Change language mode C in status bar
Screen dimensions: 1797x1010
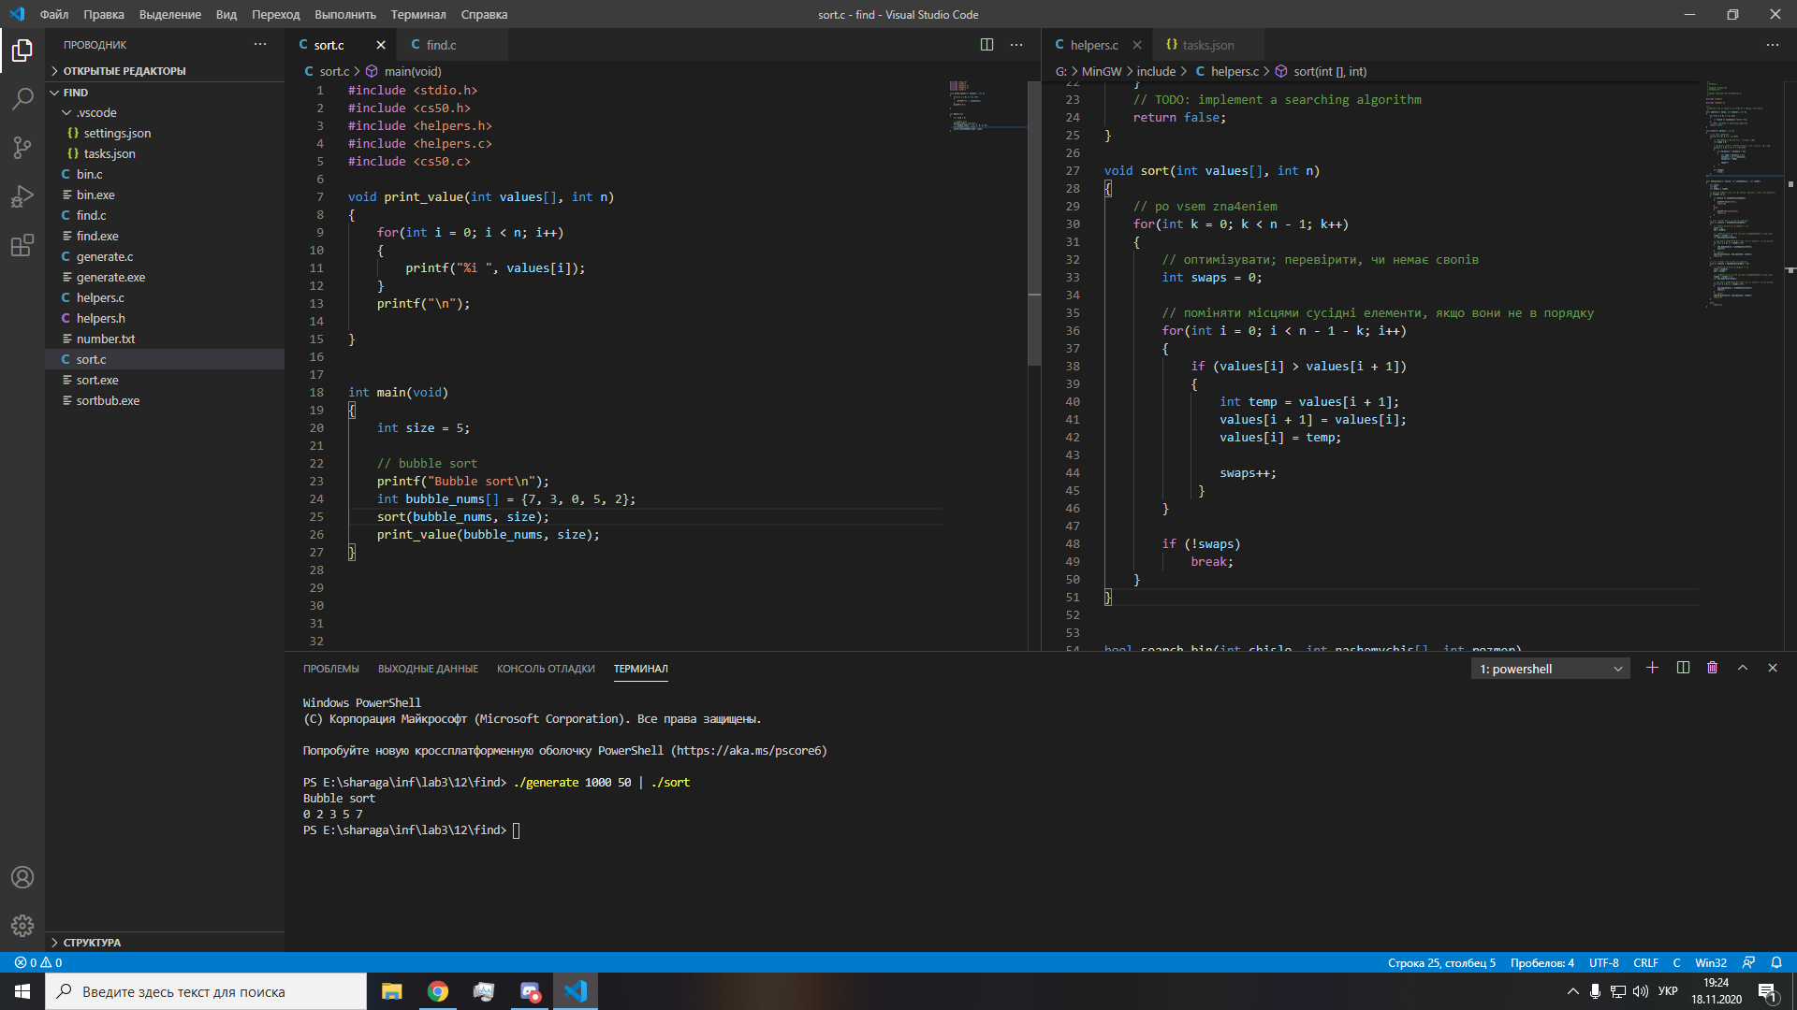pos(1676,962)
